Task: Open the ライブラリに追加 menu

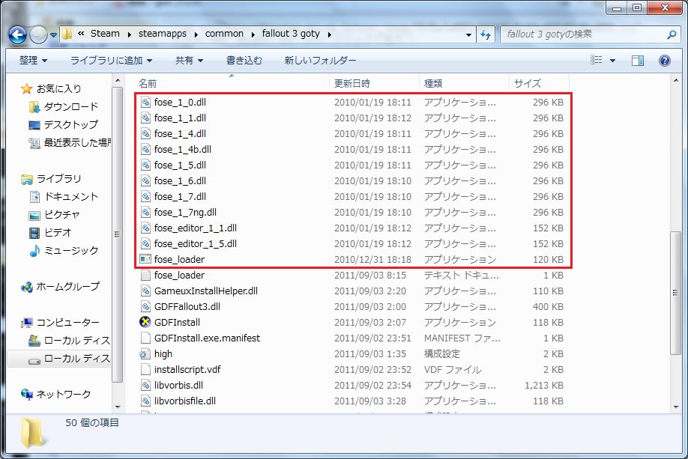Action: click(111, 60)
